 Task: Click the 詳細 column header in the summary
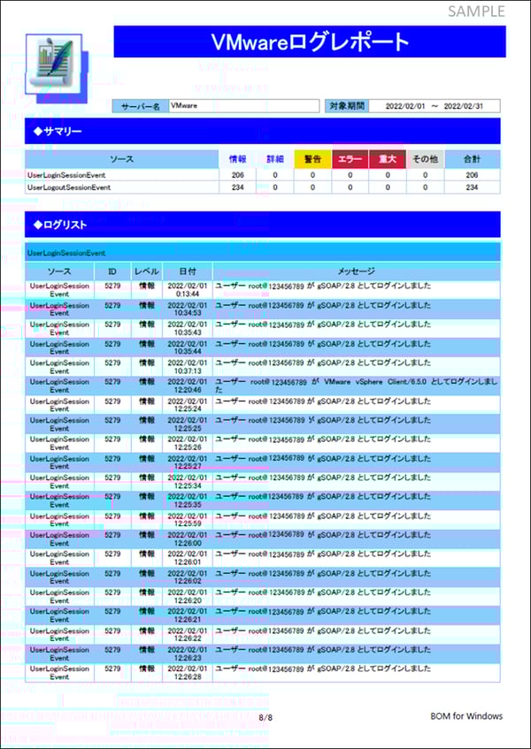pos(275,159)
